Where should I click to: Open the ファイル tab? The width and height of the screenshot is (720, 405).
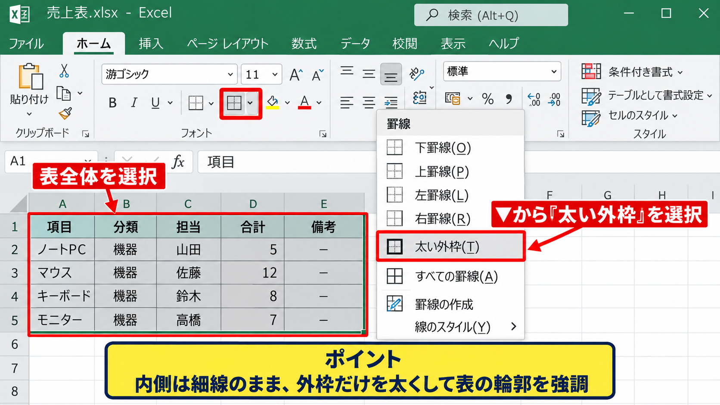(27, 43)
